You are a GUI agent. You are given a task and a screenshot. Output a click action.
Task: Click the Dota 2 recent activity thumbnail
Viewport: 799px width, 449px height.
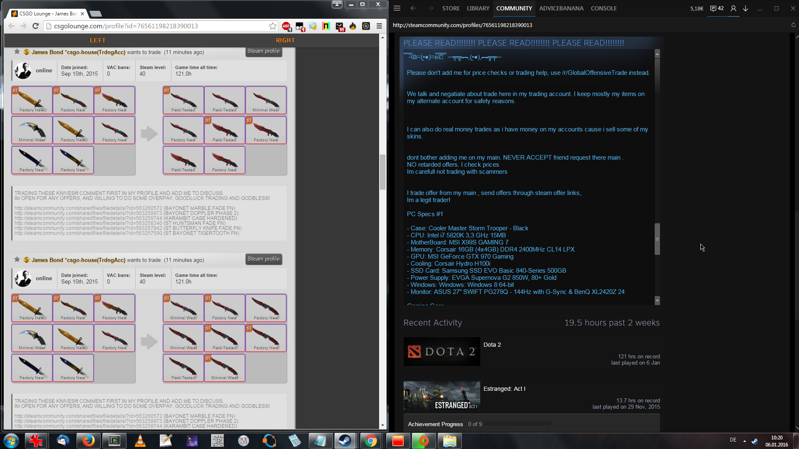pos(442,351)
